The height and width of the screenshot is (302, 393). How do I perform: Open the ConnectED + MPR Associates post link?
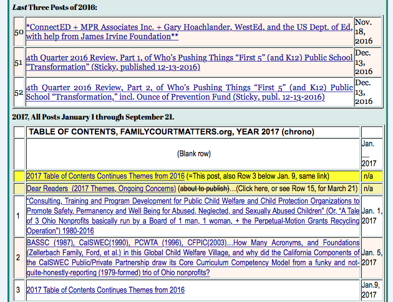click(187, 27)
